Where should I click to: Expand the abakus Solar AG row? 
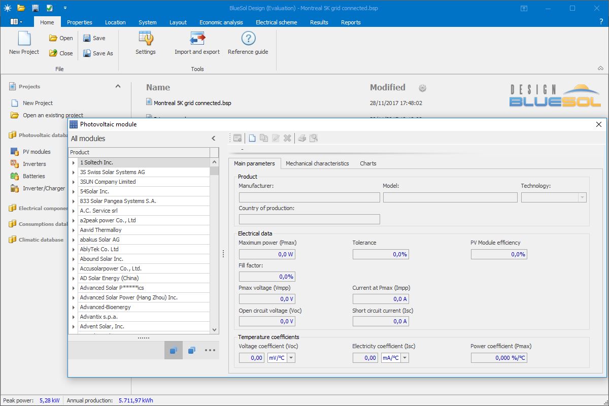(x=74, y=240)
